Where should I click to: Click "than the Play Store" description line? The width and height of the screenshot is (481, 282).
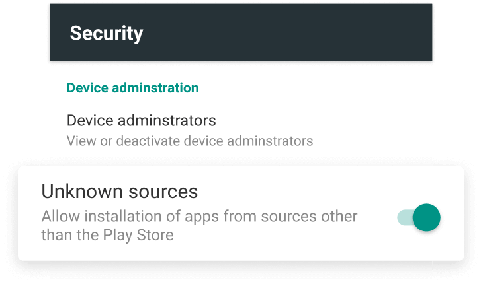[x=107, y=235]
